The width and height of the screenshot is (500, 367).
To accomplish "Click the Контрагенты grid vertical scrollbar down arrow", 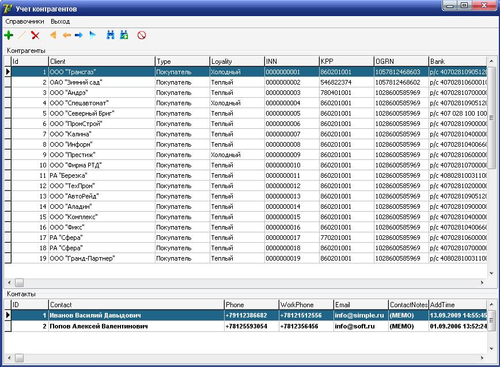I will pyautogui.click(x=491, y=273).
